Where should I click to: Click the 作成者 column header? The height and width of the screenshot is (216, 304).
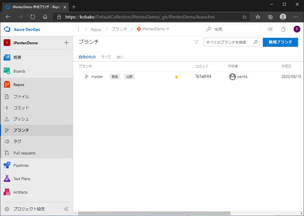pos(233,66)
